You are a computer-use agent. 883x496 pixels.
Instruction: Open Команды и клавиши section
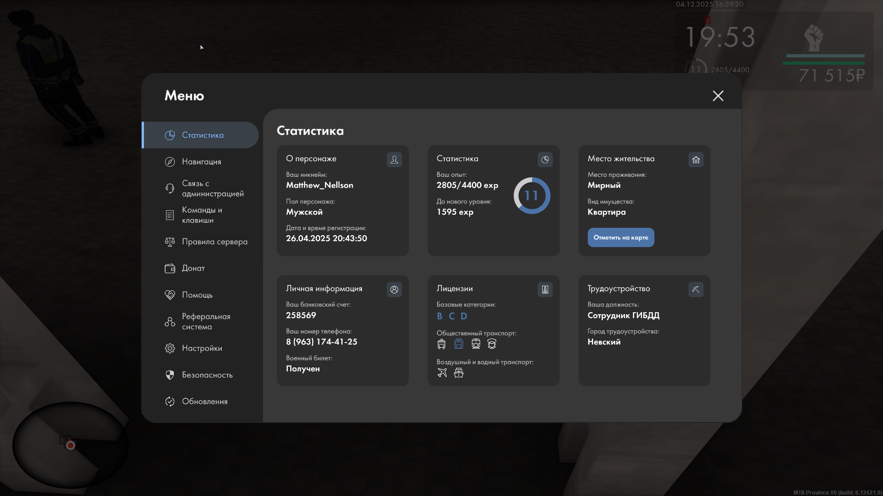pyautogui.click(x=201, y=215)
